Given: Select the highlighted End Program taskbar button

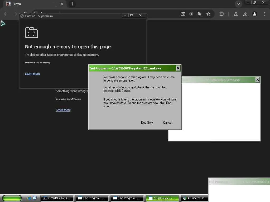Looking at the screenshot, I should click(x=162, y=198).
